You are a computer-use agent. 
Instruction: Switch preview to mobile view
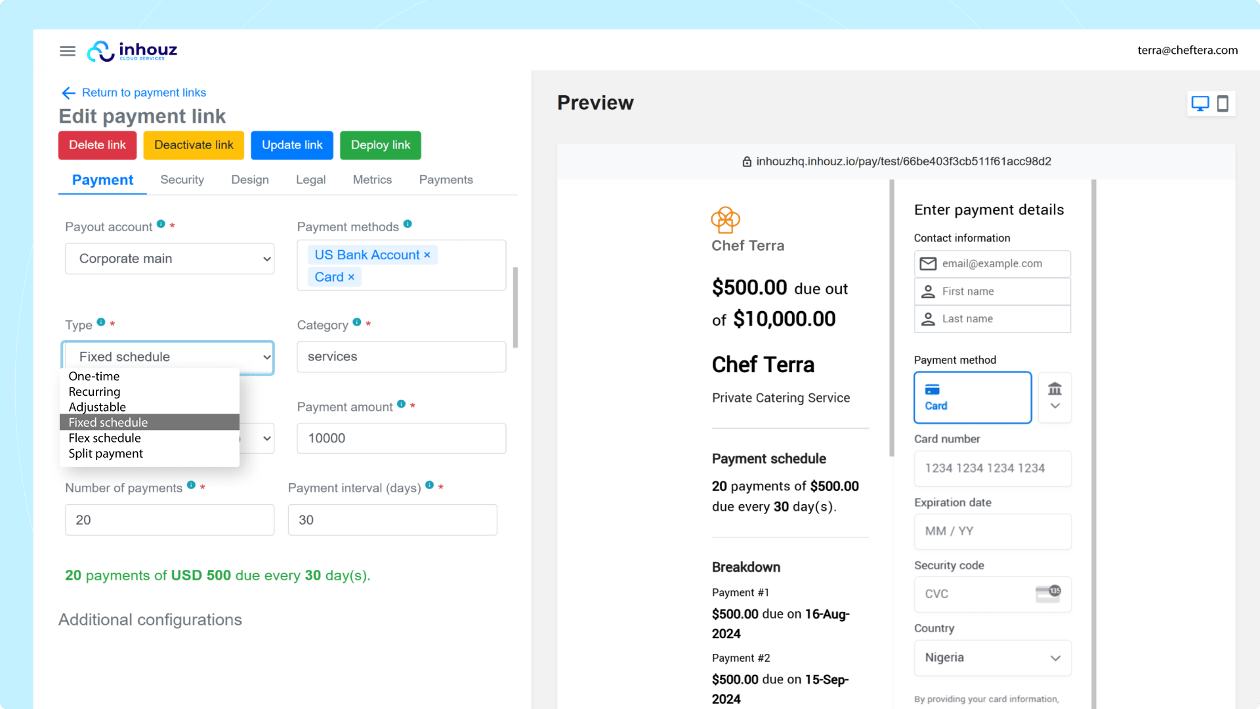(x=1223, y=103)
